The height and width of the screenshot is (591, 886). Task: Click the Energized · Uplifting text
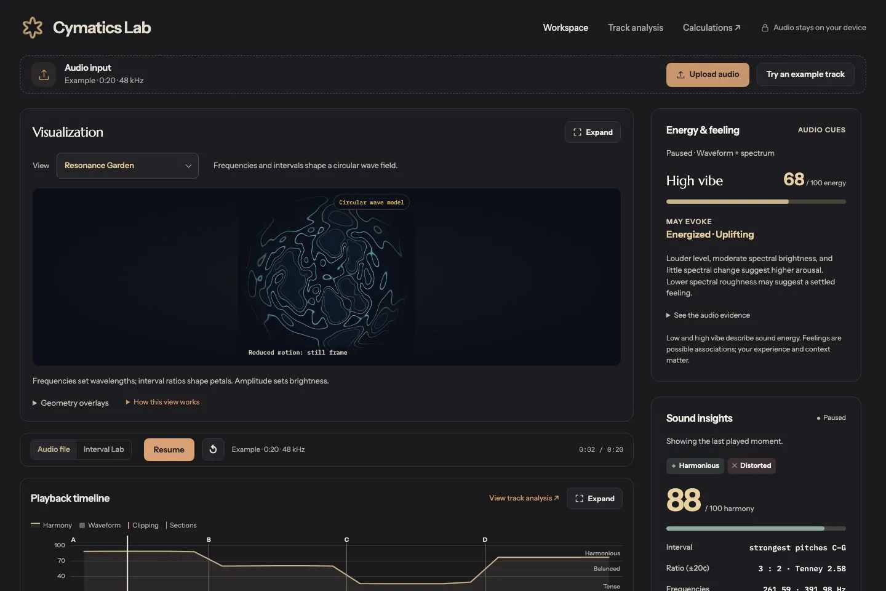(710, 235)
